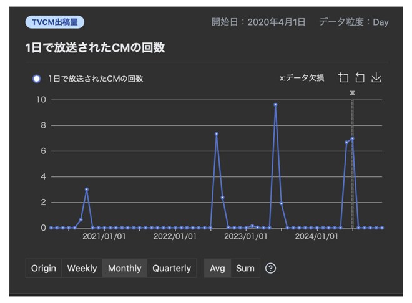412x303 pixels.
Task: Click the highest peak data point near 10
Action: 275,105
